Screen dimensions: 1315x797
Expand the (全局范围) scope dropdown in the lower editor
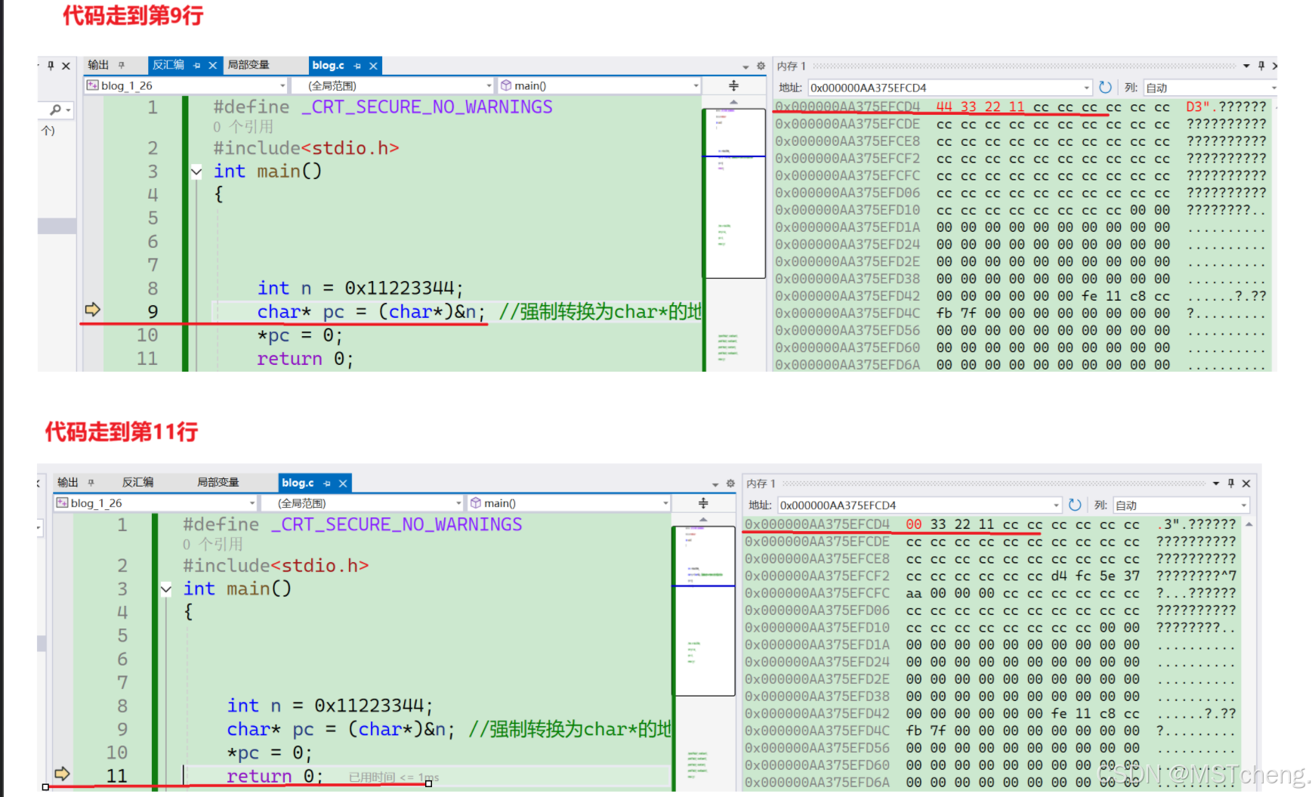458,503
